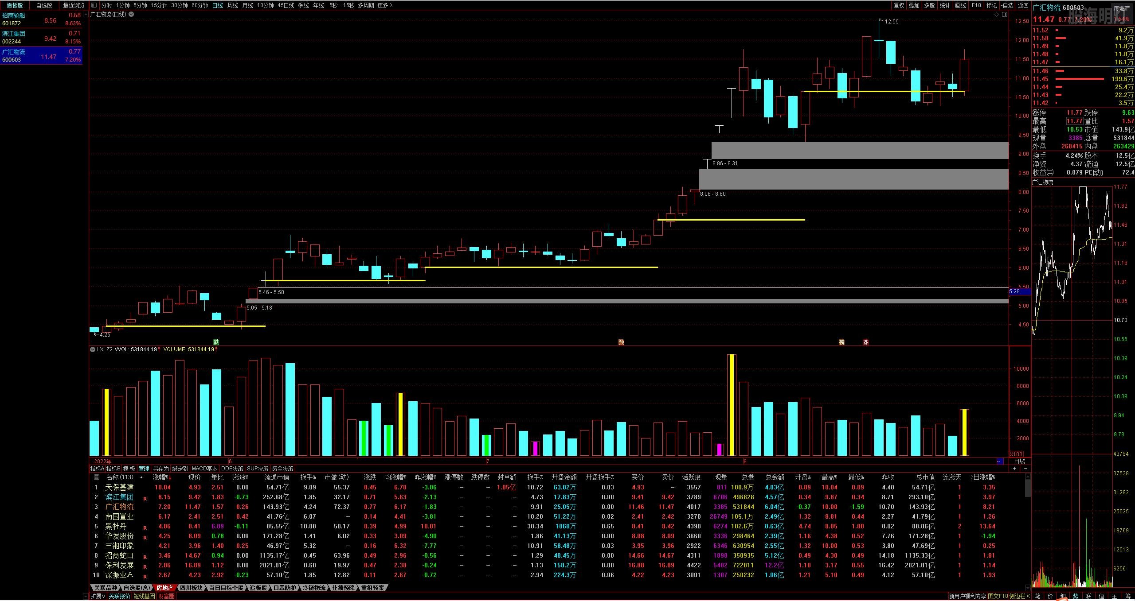1135x601 pixels.
Task: Open the 冷链物流 bottom tab
Action: (314, 588)
